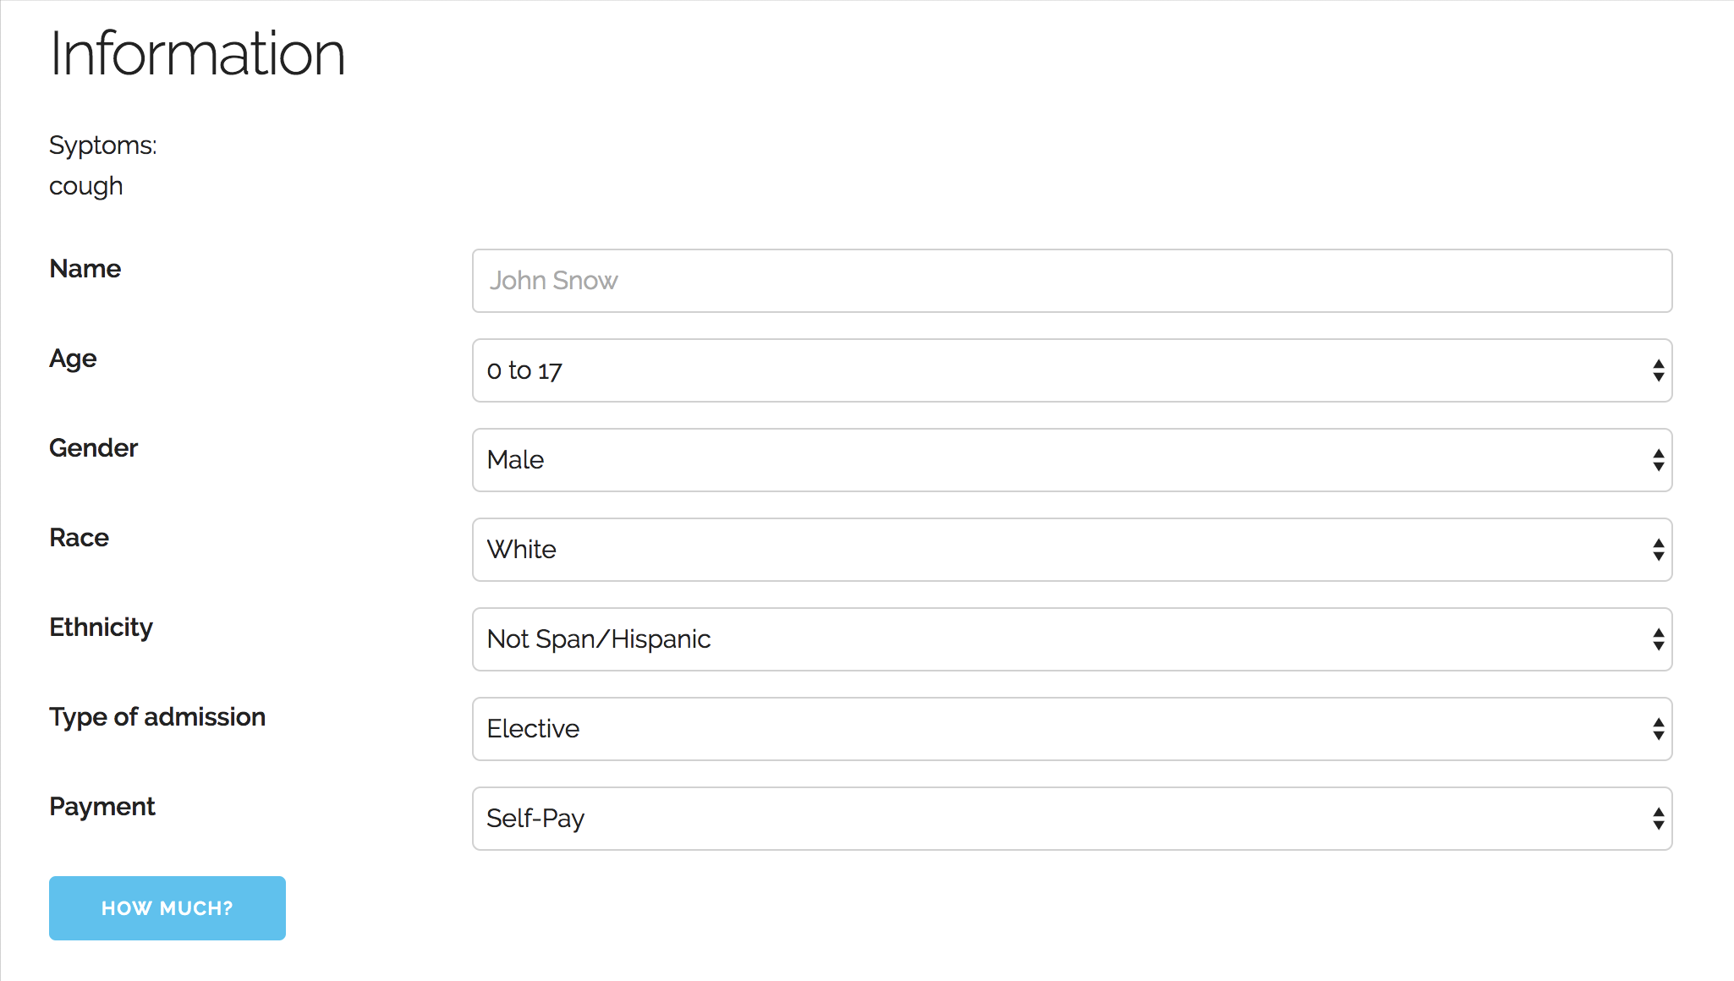Click the up-down arrows on admission type select

point(1658,729)
